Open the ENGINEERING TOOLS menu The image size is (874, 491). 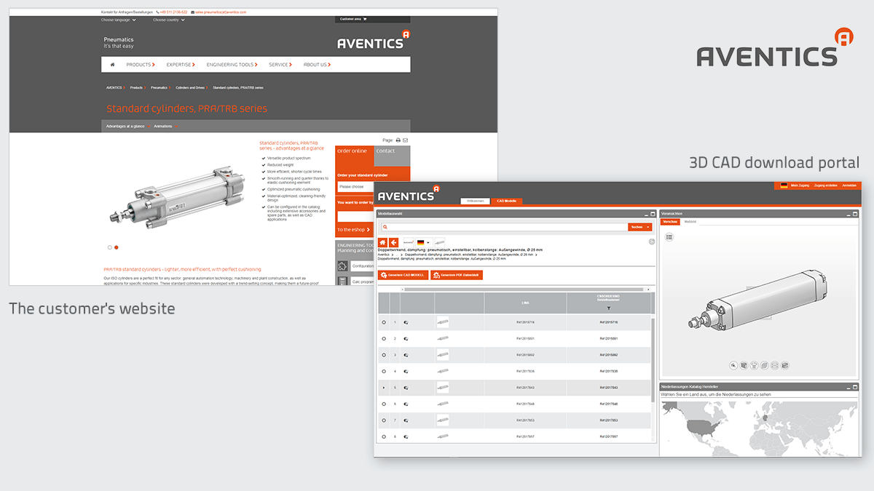[232, 64]
